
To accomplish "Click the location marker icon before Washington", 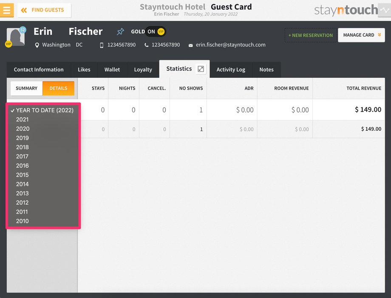I will coord(37,45).
